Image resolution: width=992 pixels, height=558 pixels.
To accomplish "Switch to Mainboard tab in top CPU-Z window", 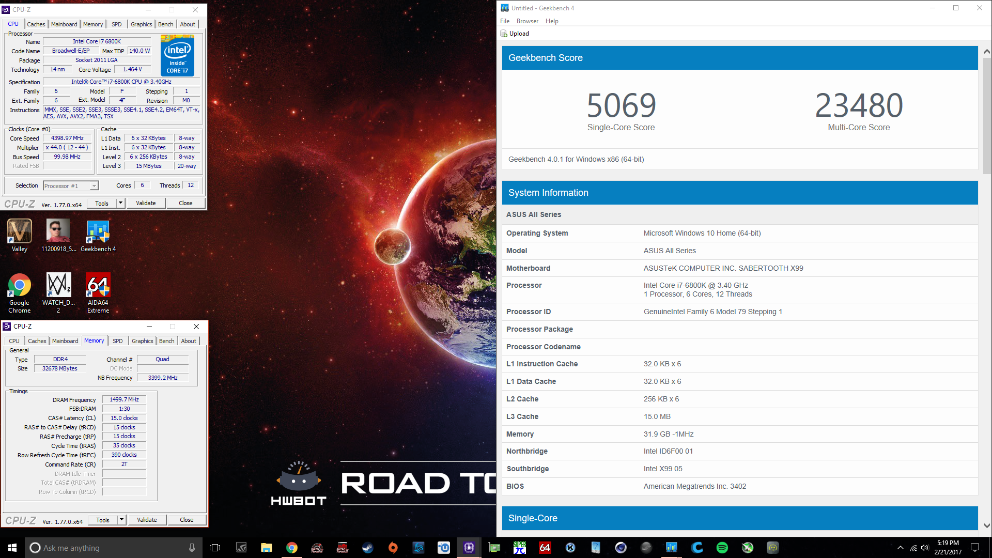I will point(64,24).
